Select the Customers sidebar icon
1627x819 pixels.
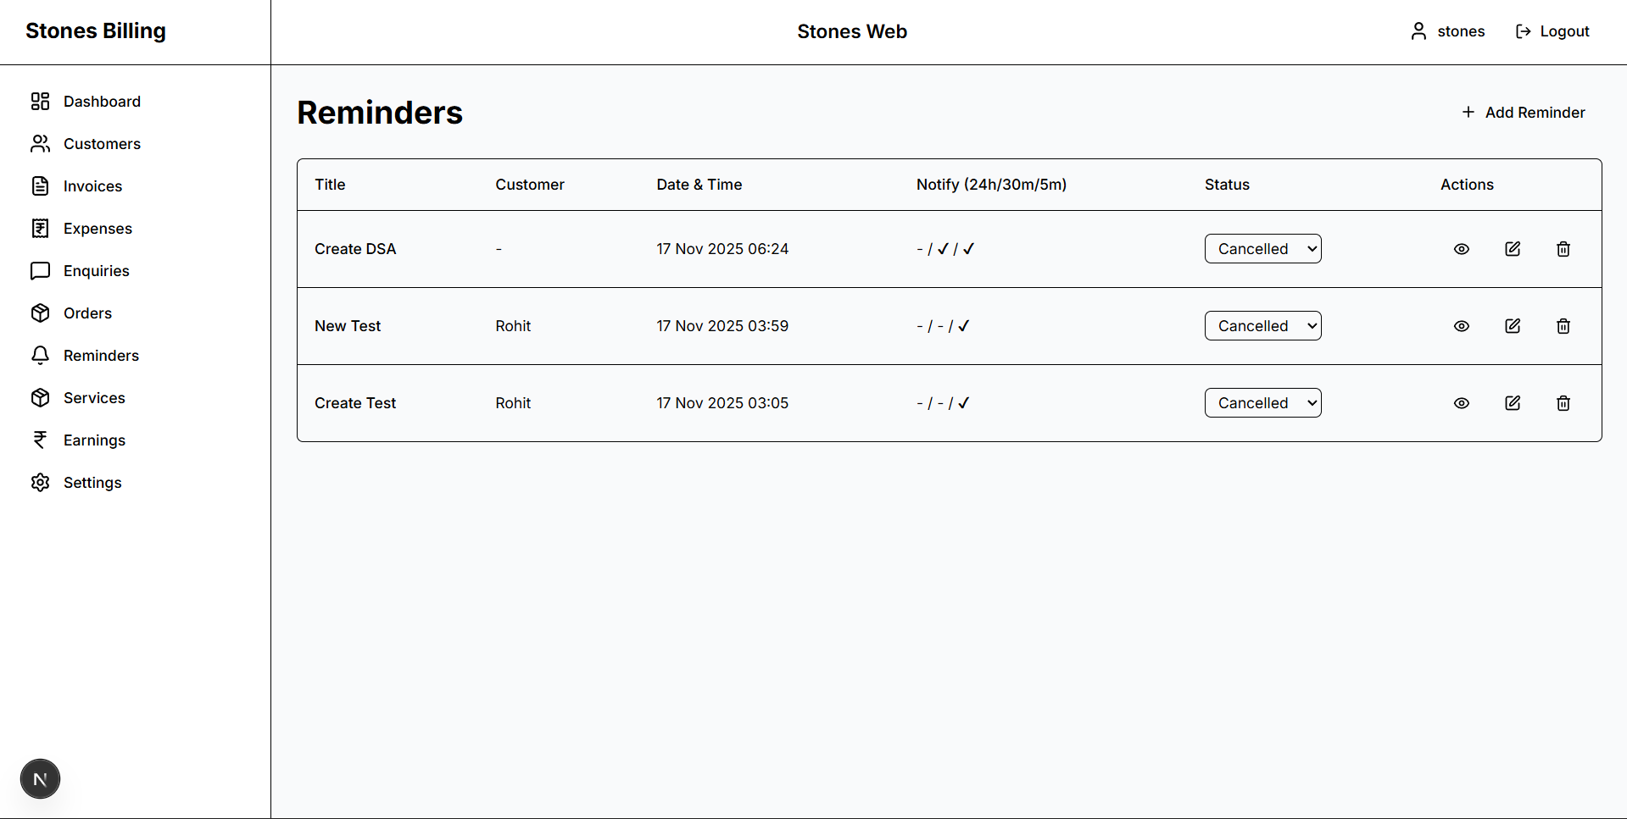41,143
